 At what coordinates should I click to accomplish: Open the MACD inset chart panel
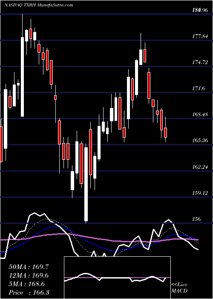point(117,278)
